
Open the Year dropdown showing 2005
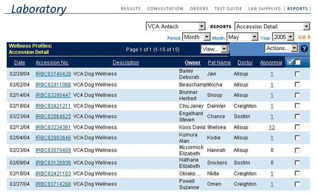(x=283, y=37)
